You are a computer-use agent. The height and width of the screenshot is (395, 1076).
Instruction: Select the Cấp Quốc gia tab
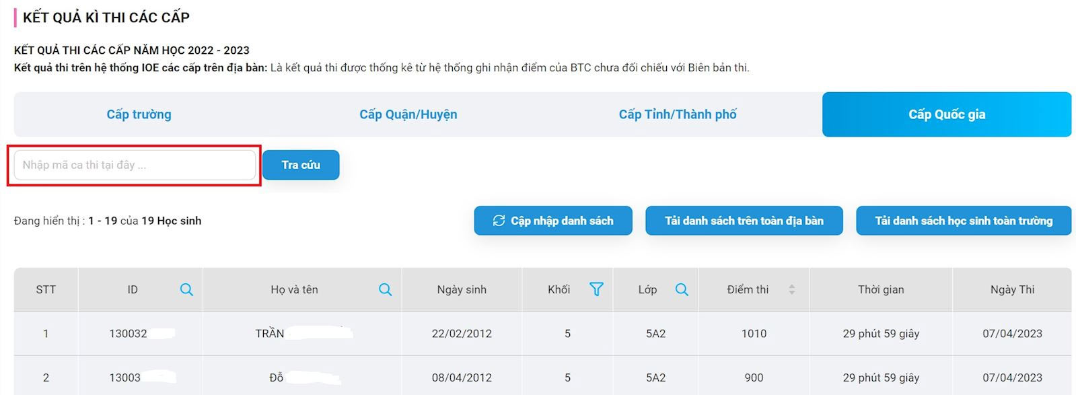[x=947, y=114]
